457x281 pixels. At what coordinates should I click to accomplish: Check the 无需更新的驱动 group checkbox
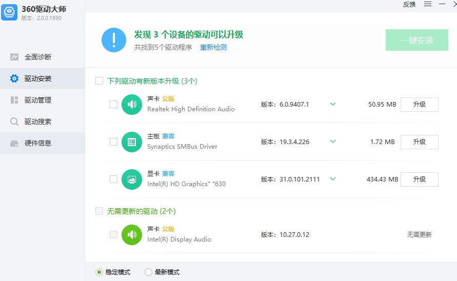(x=100, y=211)
